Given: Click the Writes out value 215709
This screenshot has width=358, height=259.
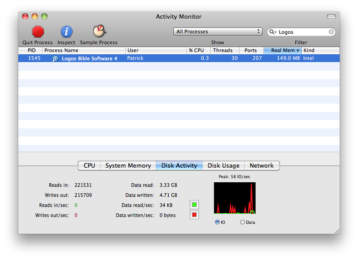Looking at the screenshot, I should click(83, 195).
